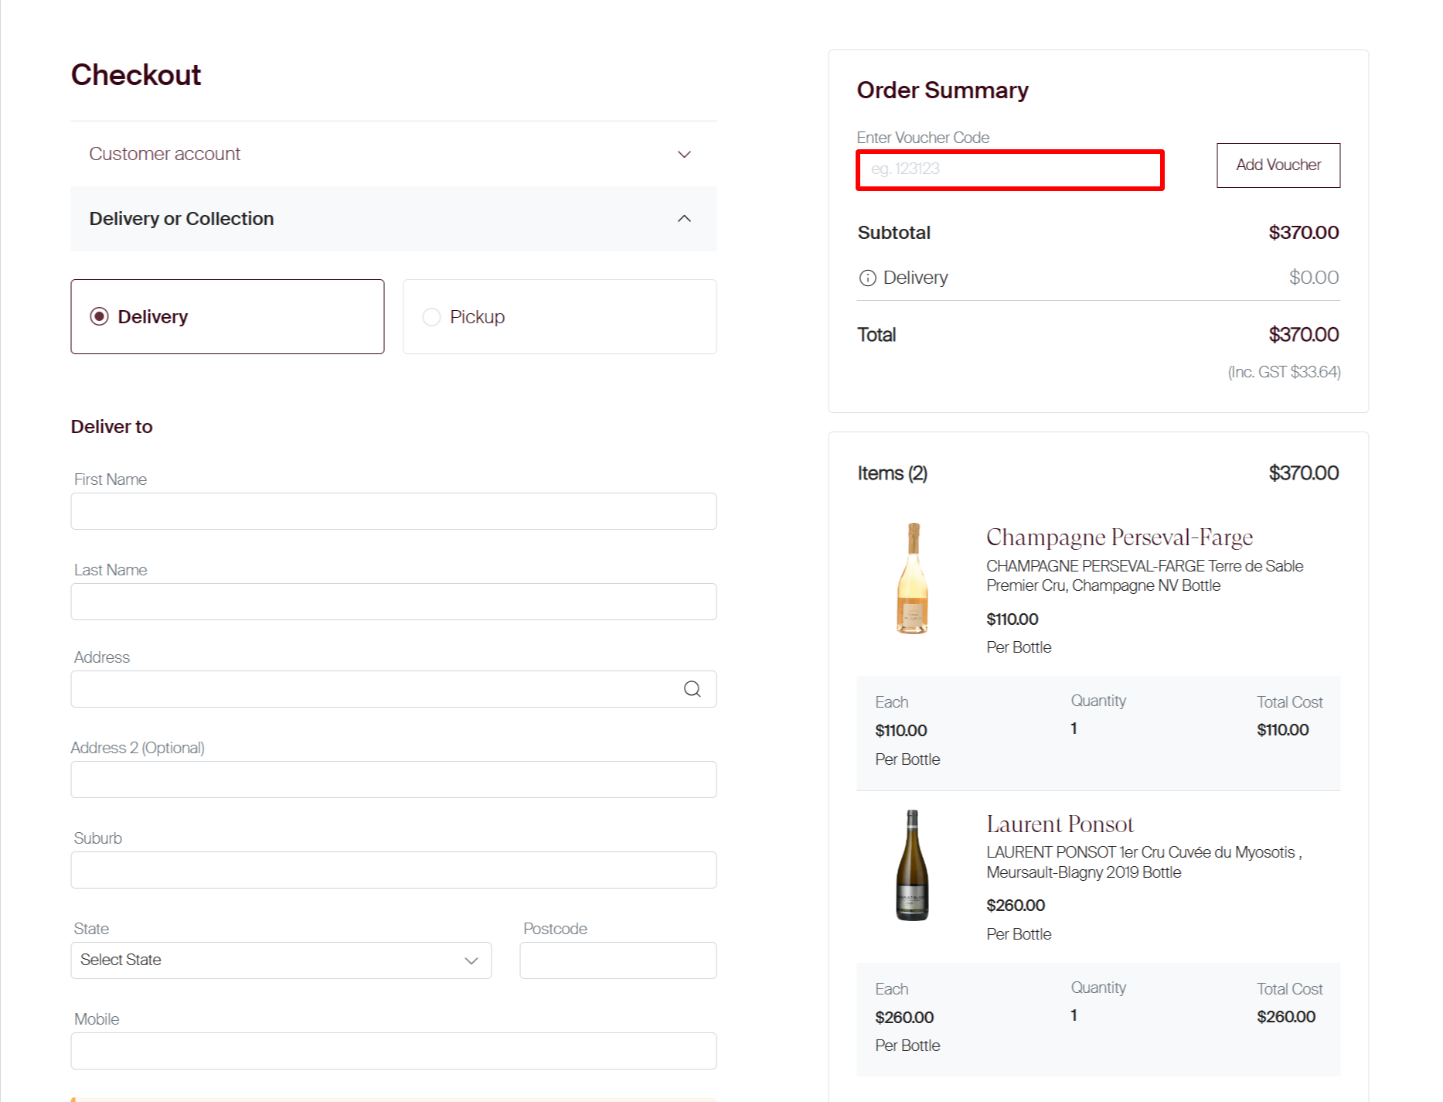Image resolution: width=1443 pixels, height=1102 pixels.
Task: Click the Mobile input field
Action: (x=393, y=1050)
